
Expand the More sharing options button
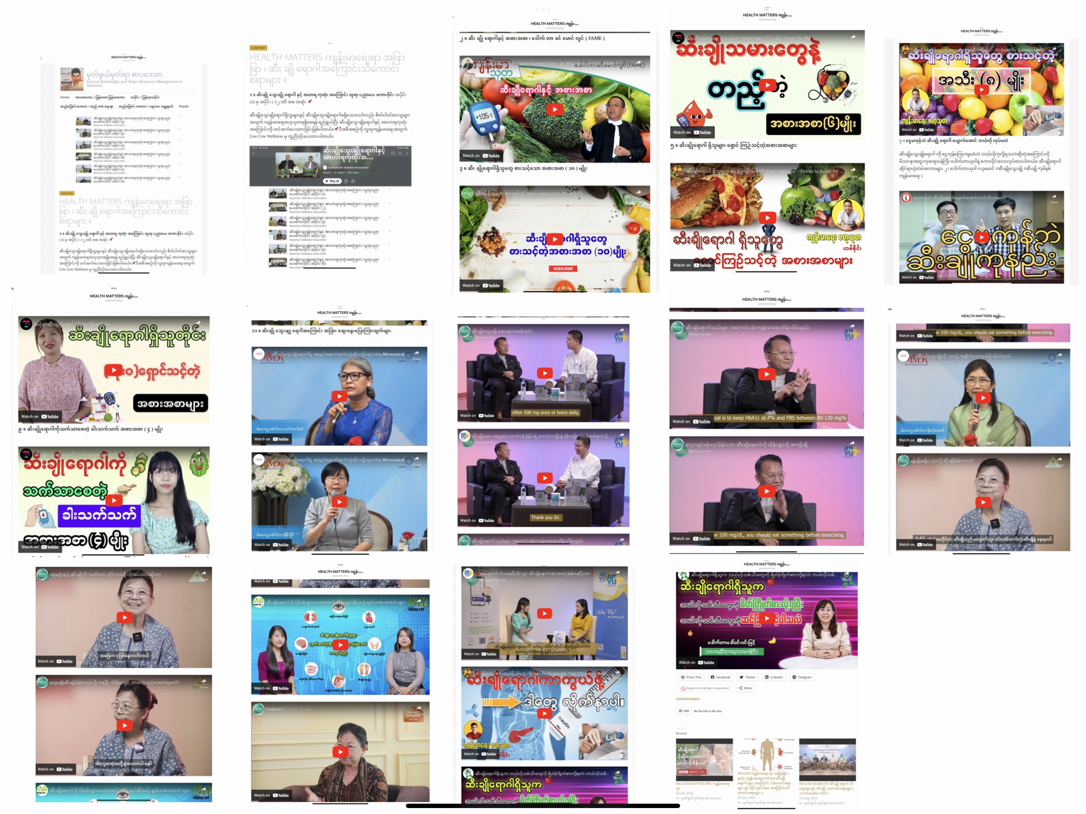745,688
